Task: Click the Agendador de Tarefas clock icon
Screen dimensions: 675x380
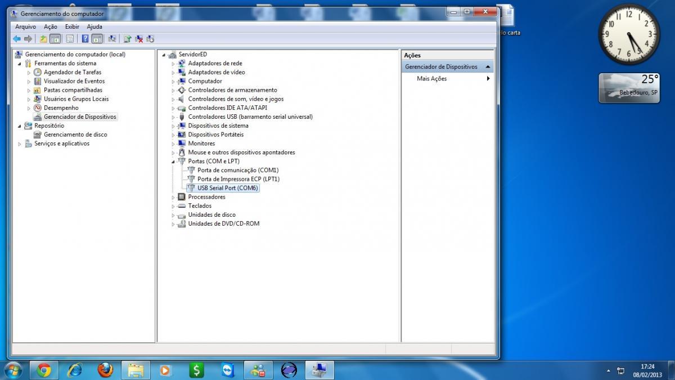Action: tap(38, 72)
